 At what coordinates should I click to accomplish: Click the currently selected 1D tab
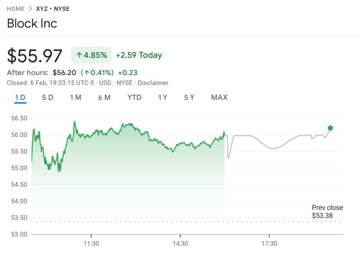point(20,98)
